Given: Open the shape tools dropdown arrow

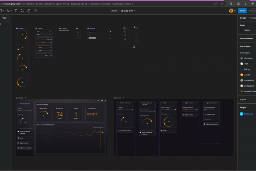Looking at the screenshot, I should [3, 11].
